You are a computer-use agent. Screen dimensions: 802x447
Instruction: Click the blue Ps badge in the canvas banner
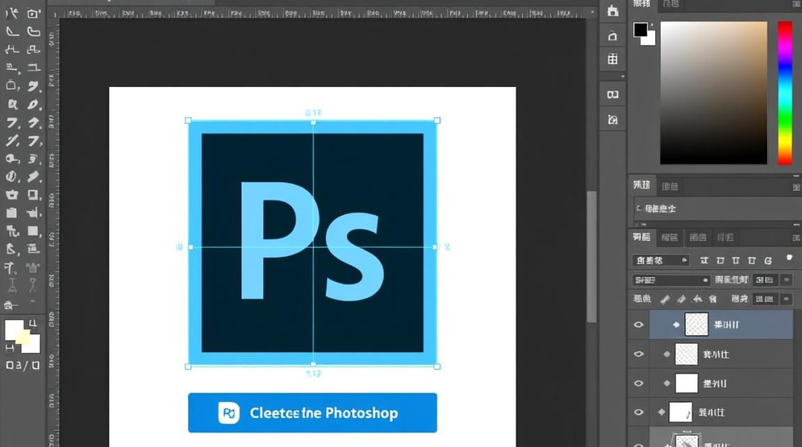tap(229, 412)
